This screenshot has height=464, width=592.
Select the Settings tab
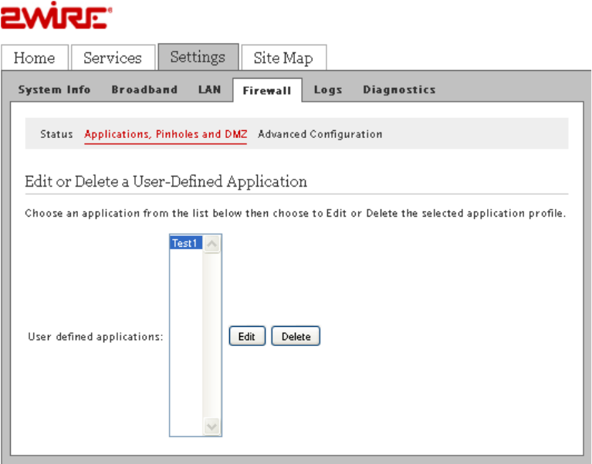(198, 57)
